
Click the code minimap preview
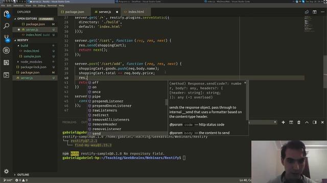click(x=310, y=24)
